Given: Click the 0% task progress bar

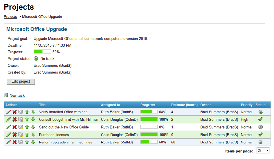Looking at the screenshot, I should pyautogui.click(x=149, y=127).
